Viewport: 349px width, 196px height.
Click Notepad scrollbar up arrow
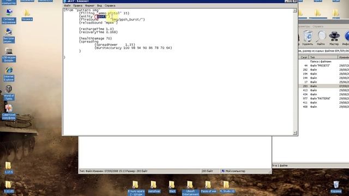[x=295, y=10]
